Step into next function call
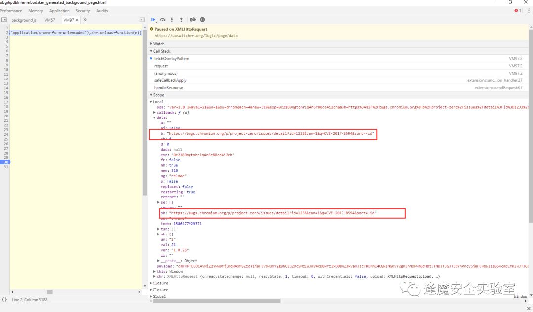This screenshot has height=312, width=533. pos(172,20)
